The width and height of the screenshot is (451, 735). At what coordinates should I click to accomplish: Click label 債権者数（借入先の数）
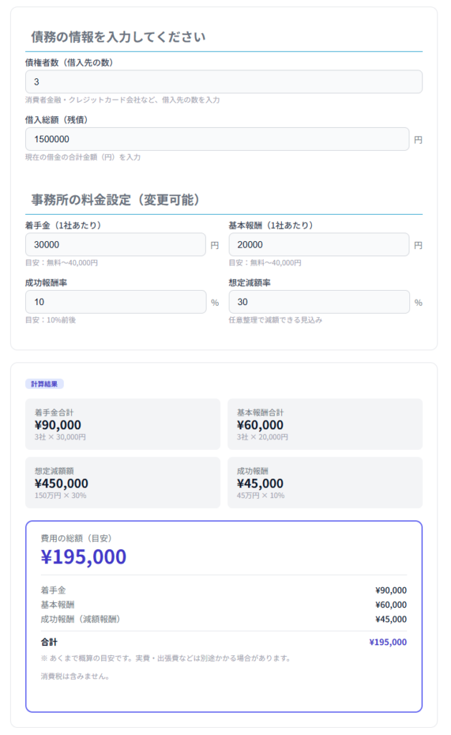[x=69, y=63]
